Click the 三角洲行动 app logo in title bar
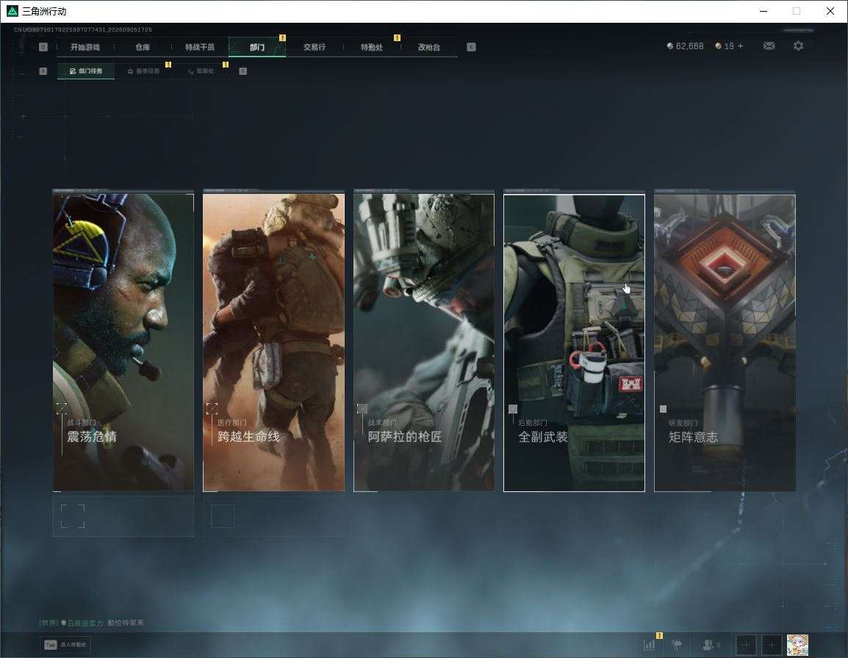Image resolution: width=848 pixels, height=658 pixels. coord(12,11)
